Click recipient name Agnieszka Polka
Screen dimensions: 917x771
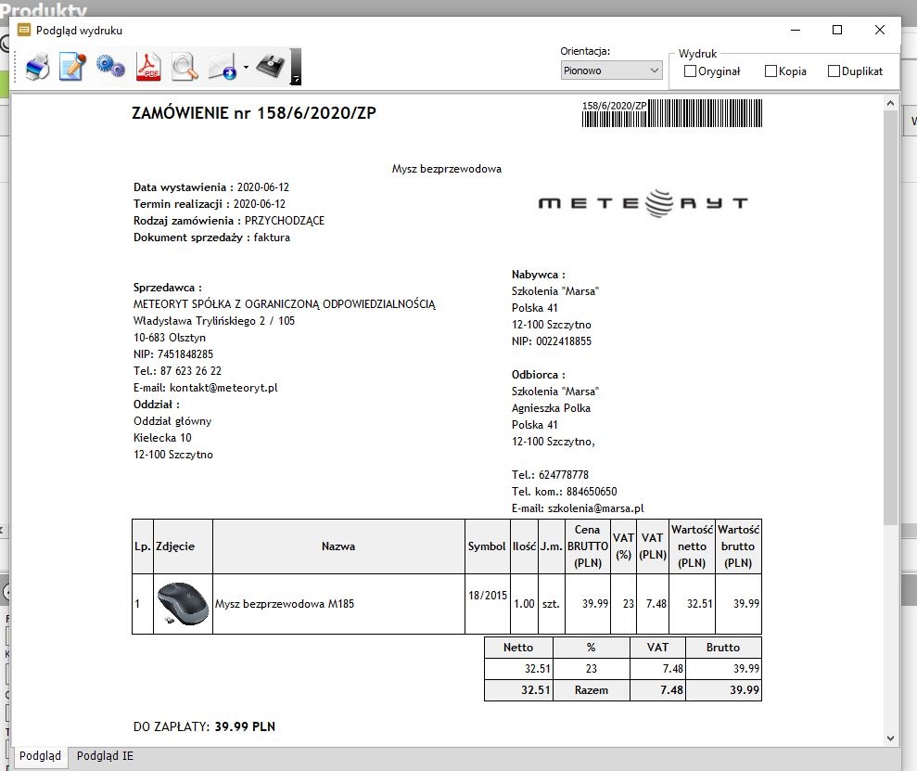(x=551, y=408)
